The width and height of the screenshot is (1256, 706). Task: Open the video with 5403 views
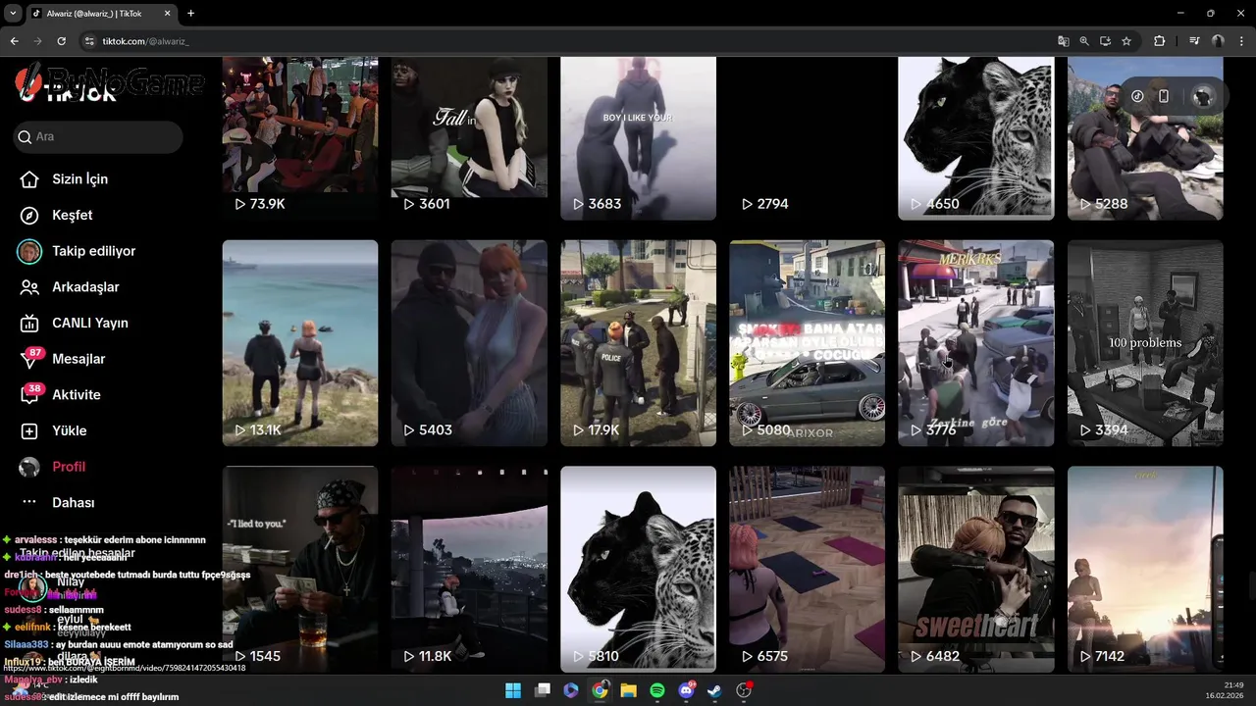pos(469,343)
